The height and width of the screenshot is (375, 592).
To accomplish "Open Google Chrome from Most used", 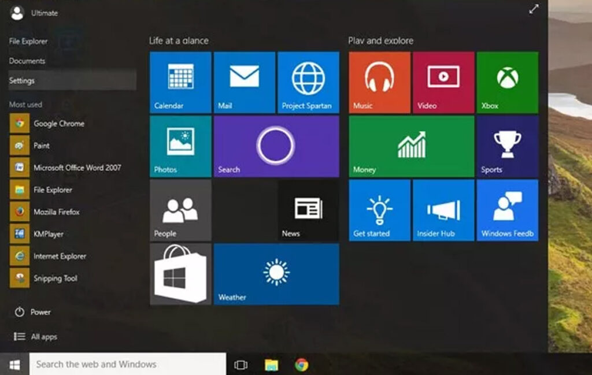I will [x=58, y=123].
